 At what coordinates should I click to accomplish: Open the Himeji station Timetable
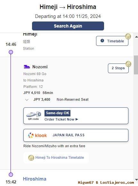pos(112,41)
